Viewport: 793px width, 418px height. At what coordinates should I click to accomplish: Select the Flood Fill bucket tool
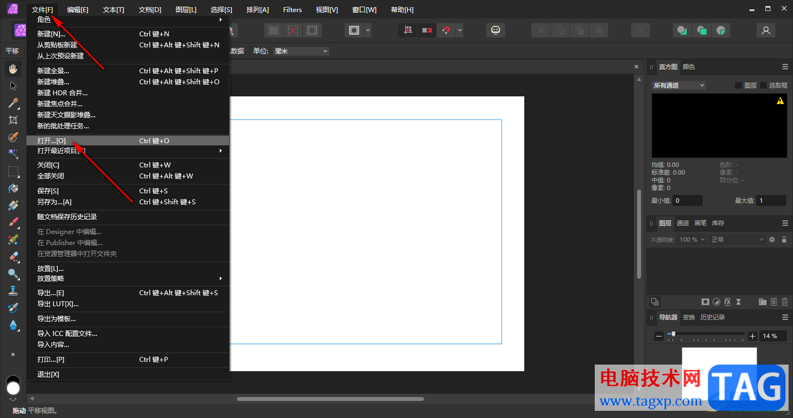coord(14,188)
